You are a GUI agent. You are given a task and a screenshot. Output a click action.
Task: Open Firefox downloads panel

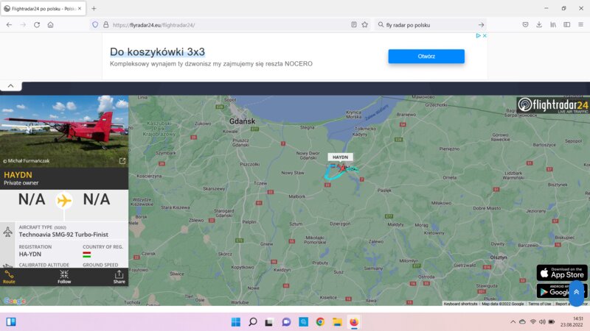point(539,24)
